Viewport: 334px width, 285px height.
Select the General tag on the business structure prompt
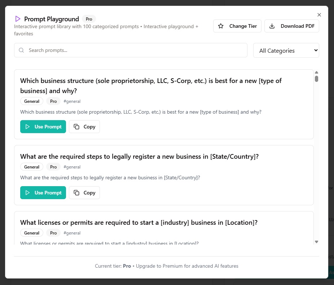[32, 101]
